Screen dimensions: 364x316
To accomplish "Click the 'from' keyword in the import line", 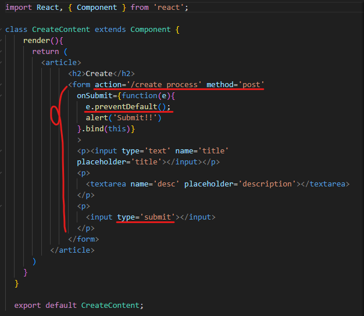I will pos(140,8).
